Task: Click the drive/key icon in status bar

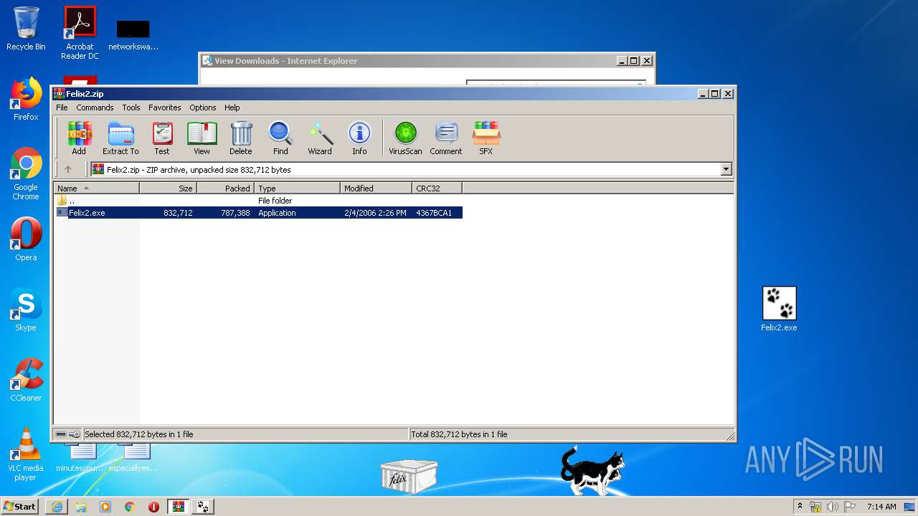Action: coord(68,434)
